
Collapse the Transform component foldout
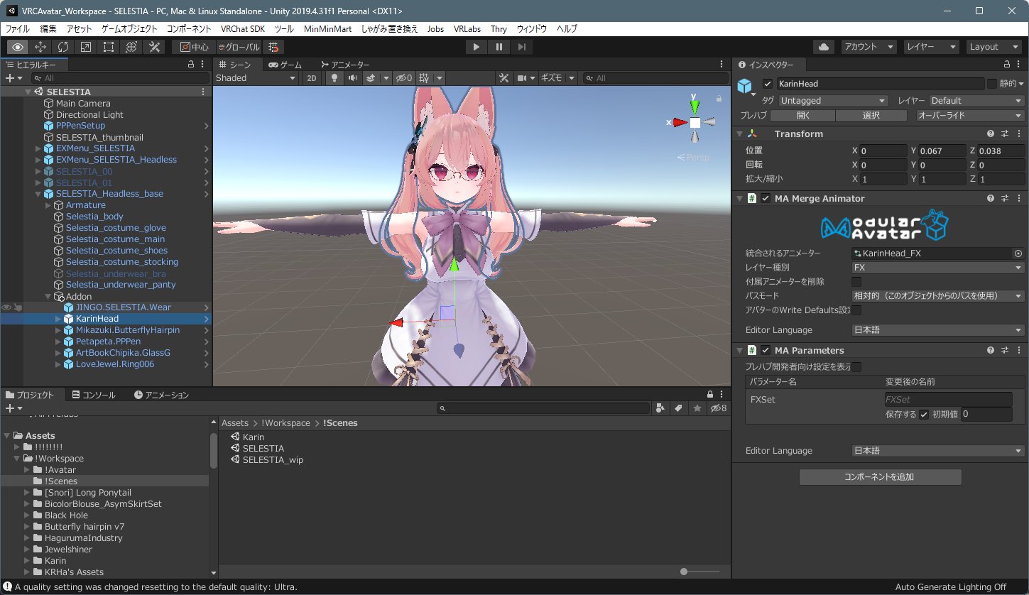pyautogui.click(x=740, y=133)
